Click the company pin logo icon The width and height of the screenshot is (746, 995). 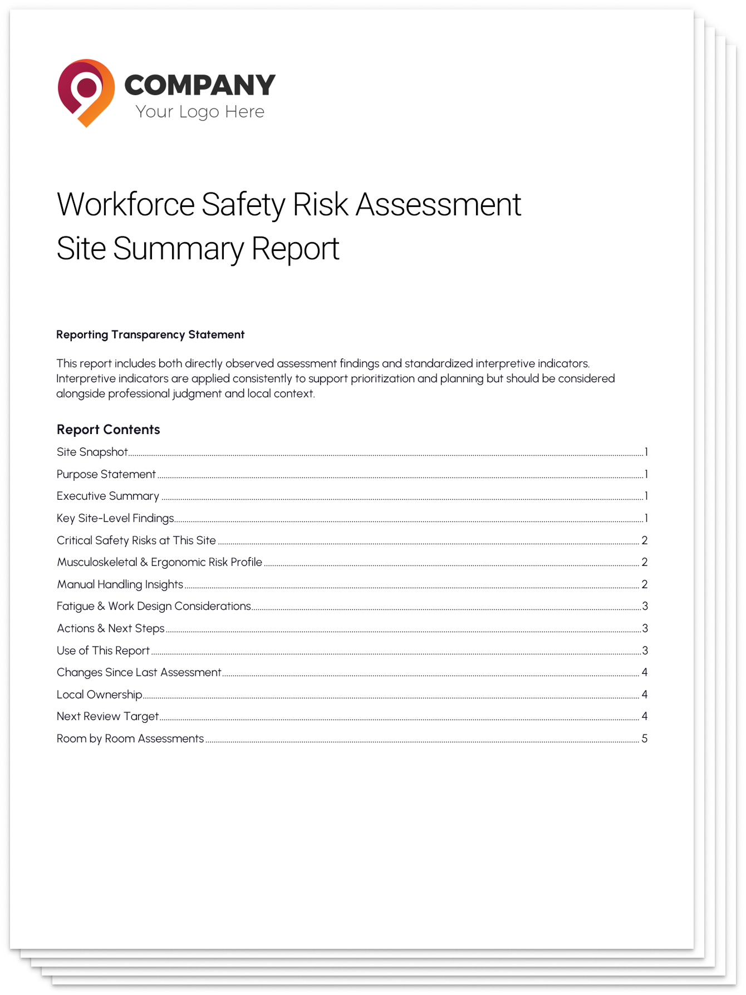(x=86, y=93)
